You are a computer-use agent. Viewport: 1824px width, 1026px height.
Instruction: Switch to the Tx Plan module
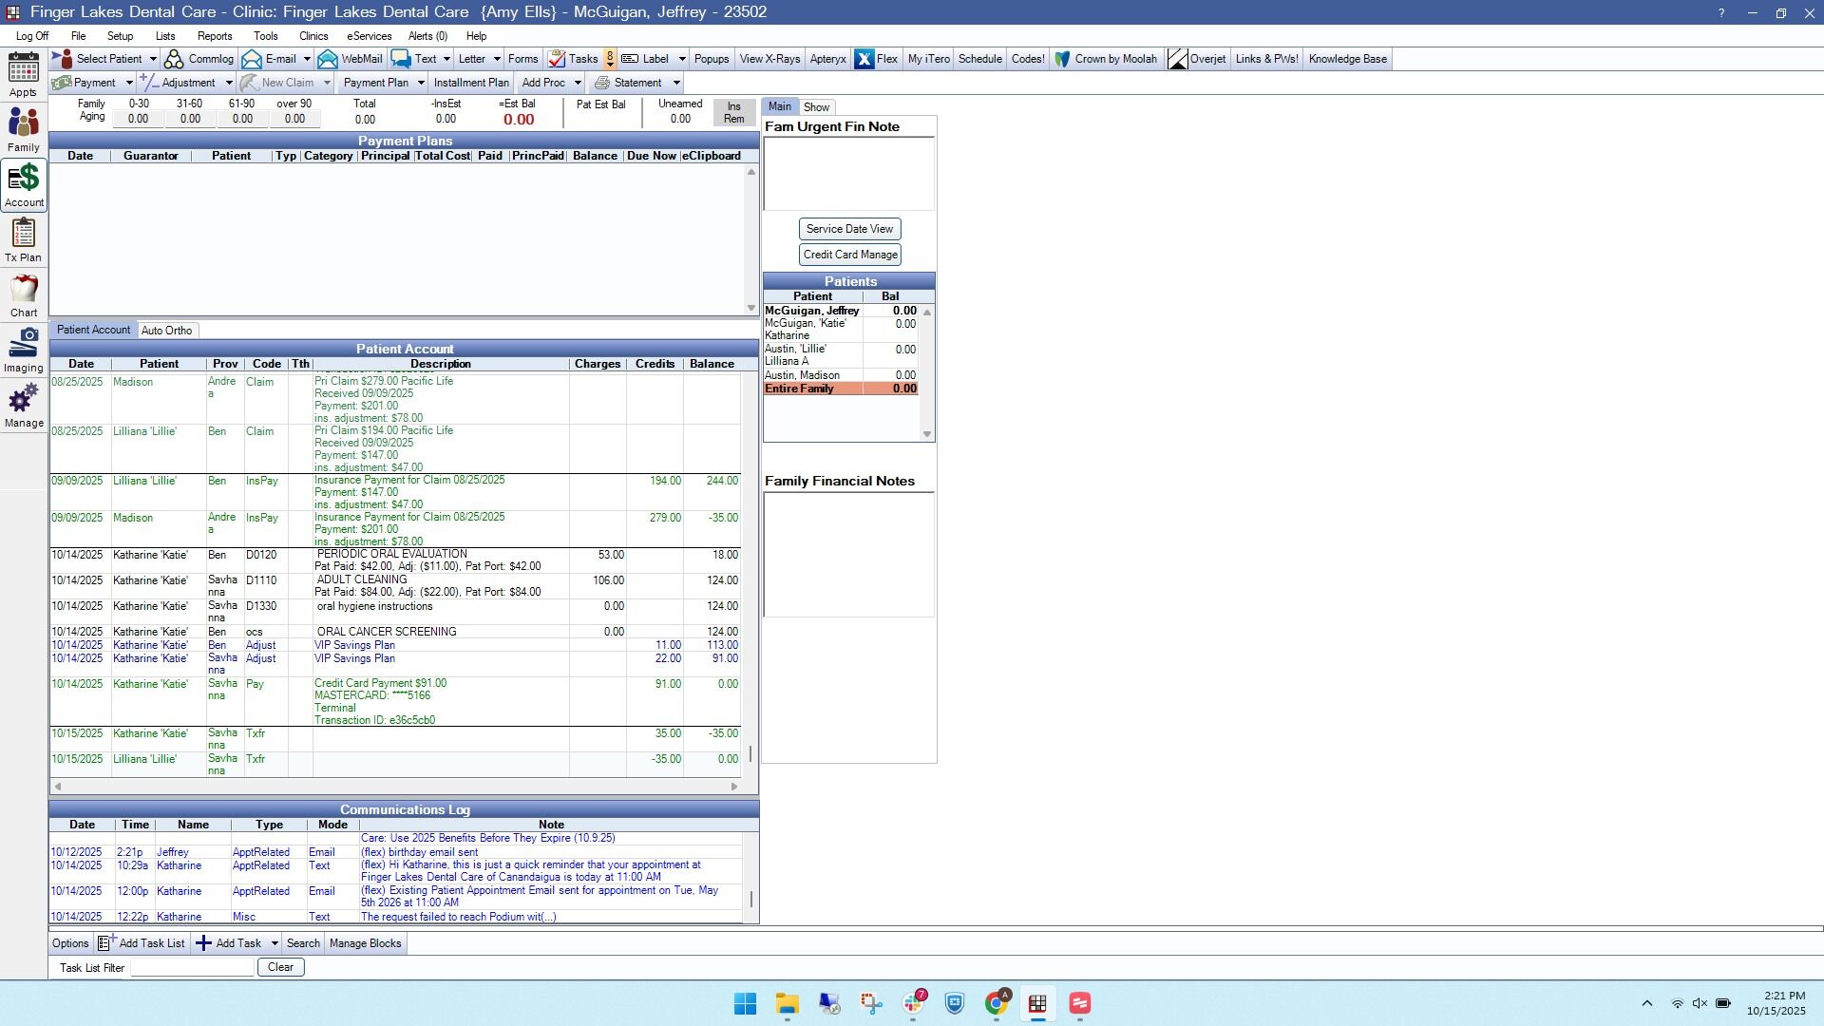point(24,239)
